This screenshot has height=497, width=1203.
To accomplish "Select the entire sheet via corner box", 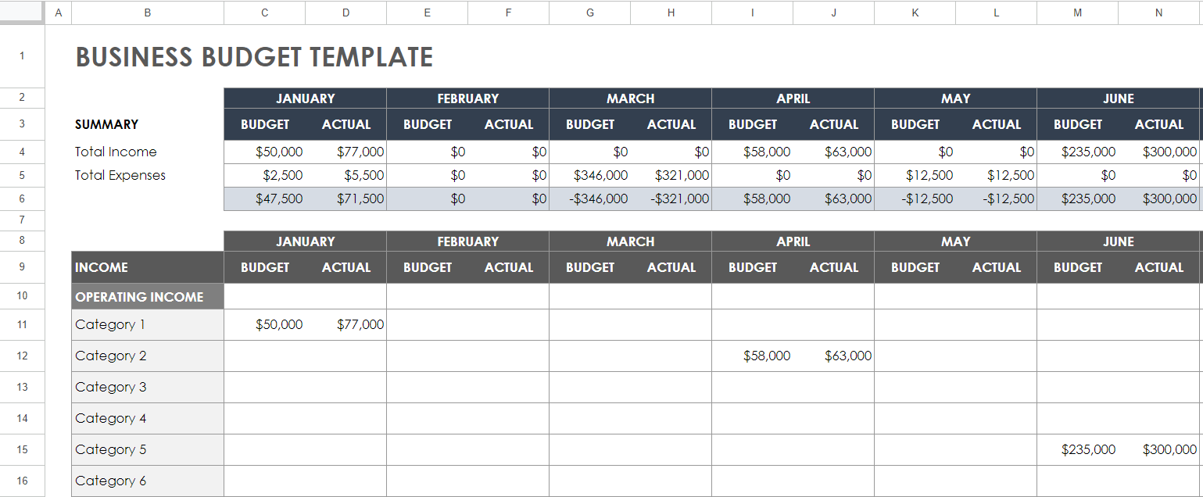I will (x=22, y=12).
